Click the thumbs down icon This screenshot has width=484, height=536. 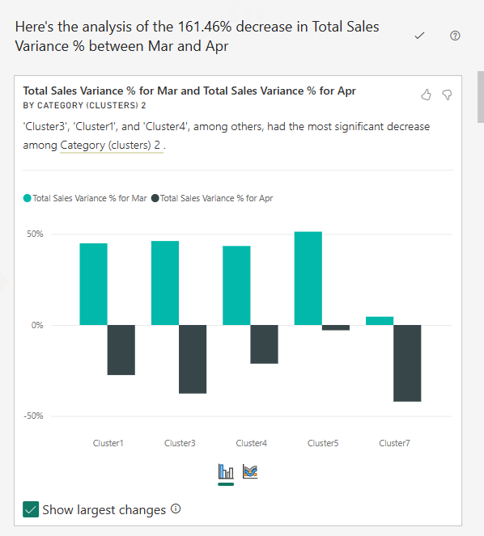coord(447,95)
